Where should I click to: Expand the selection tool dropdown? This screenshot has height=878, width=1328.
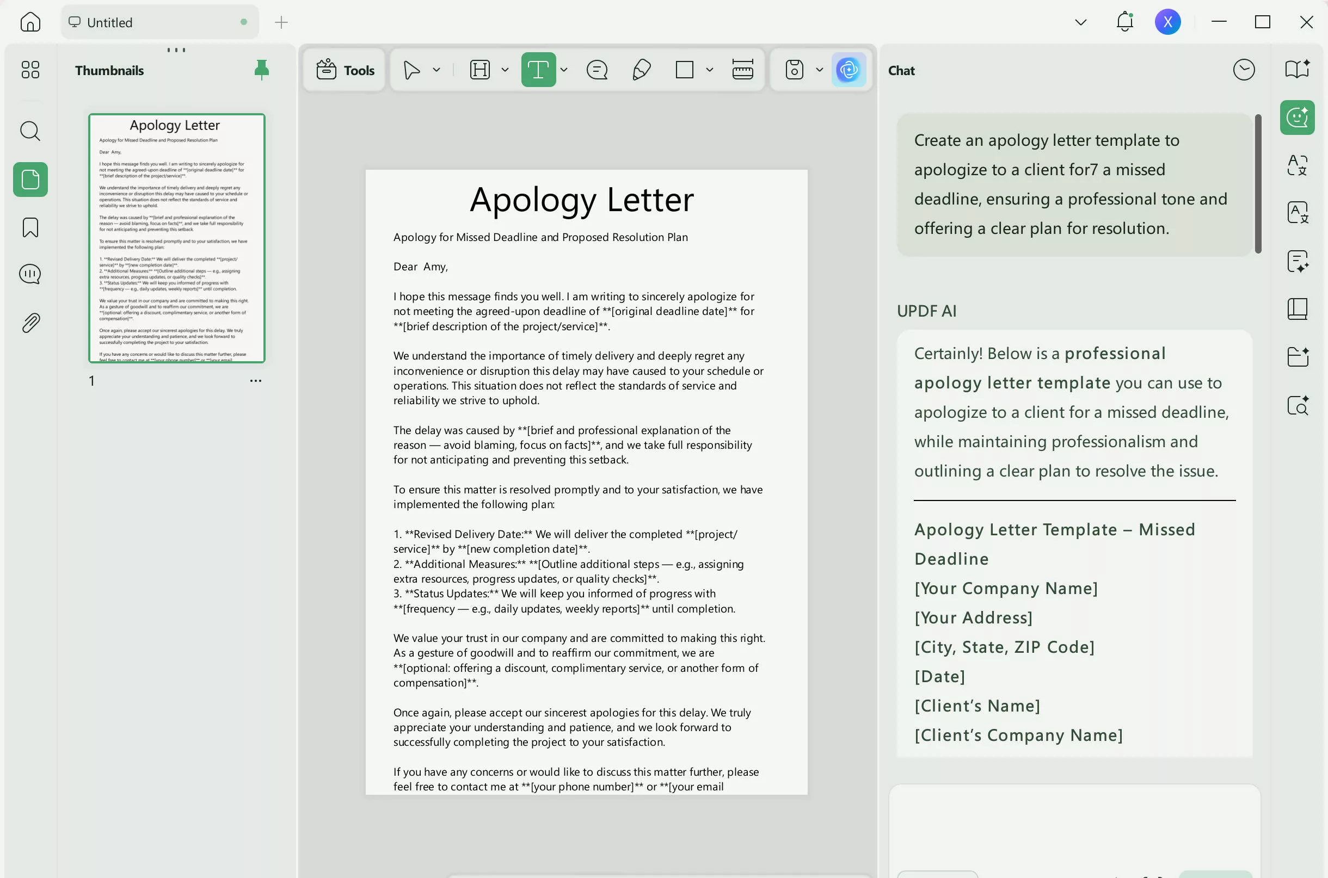pos(436,70)
